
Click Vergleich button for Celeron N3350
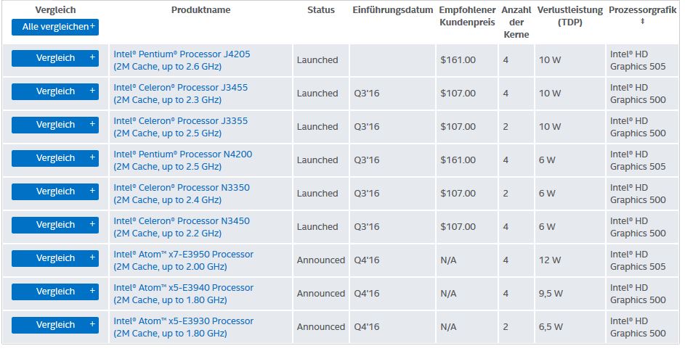click(55, 191)
